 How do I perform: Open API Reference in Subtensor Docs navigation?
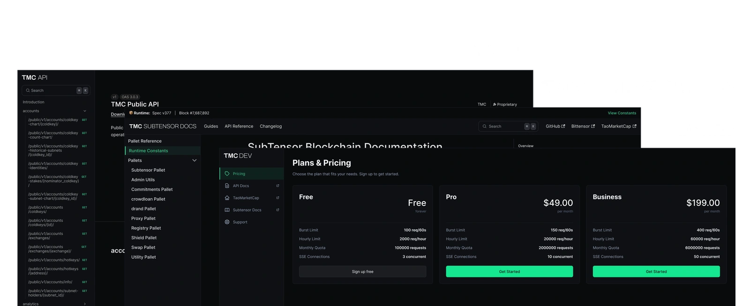click(239, 126)
